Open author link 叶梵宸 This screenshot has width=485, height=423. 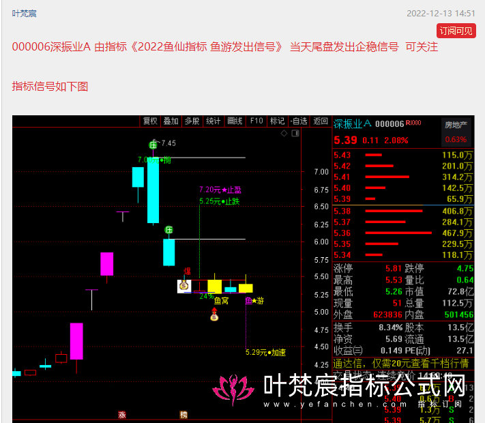[24, 14]
